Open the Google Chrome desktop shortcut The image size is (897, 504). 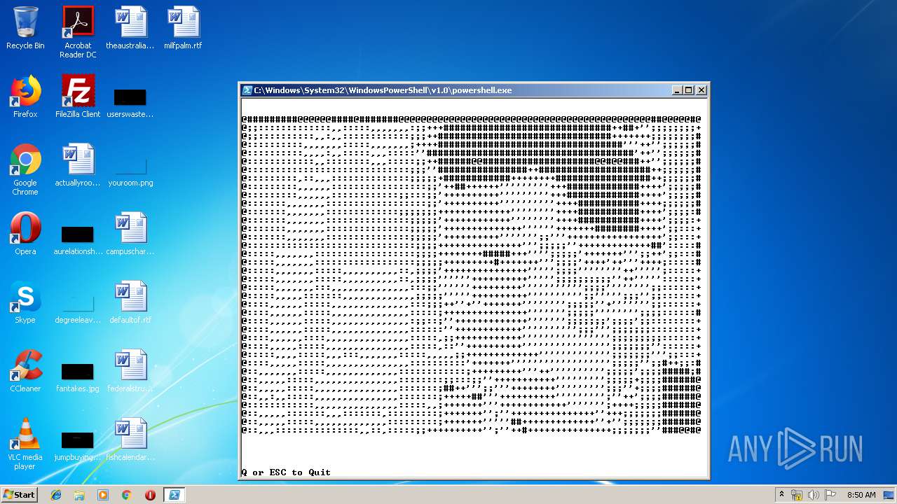tap(25, 169)
